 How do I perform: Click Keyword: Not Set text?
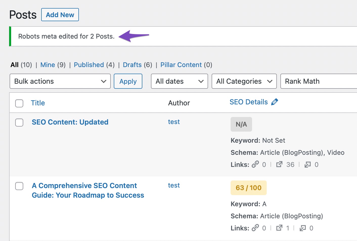click(x=258, y=140)
